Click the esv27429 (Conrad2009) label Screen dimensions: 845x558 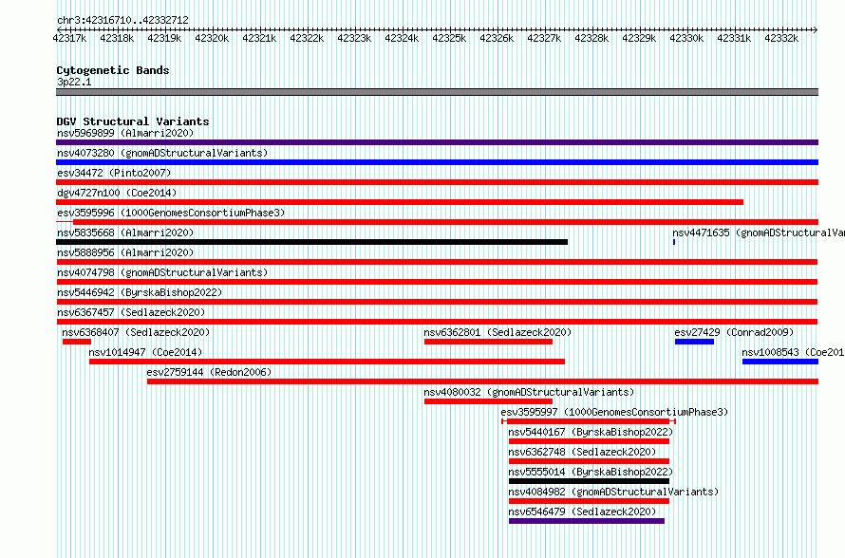click(x=734, y=332)
